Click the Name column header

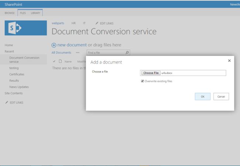tap(68, 61)
